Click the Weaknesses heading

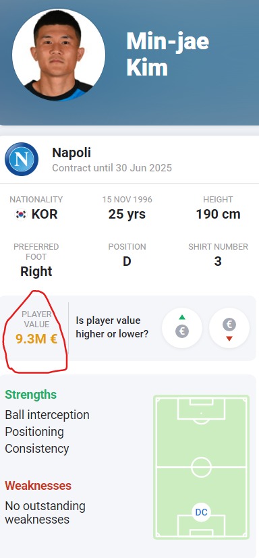[x=38, y=485]
